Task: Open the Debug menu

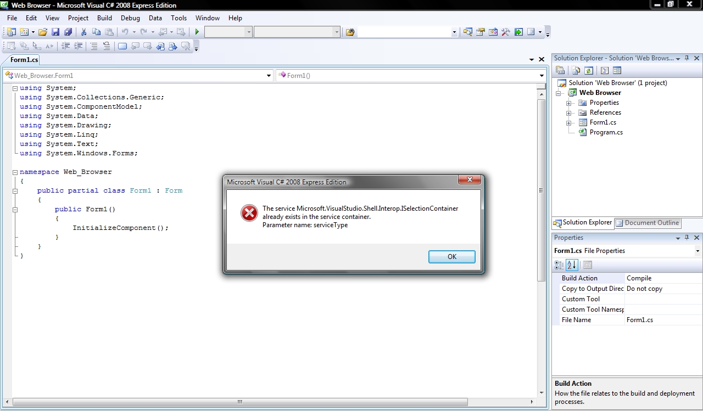Action: click(130, 18)
